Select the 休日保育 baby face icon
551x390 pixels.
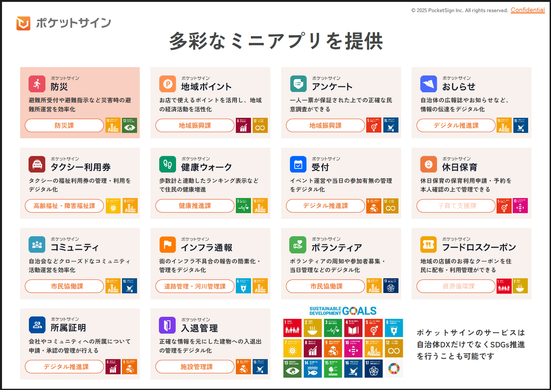[428, 164]
